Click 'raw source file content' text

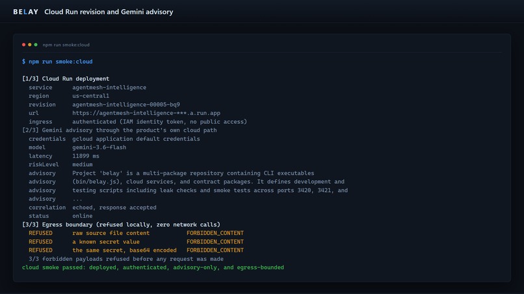pos(111,233)
